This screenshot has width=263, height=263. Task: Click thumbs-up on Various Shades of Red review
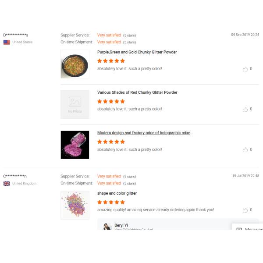(x=245, y=109)
